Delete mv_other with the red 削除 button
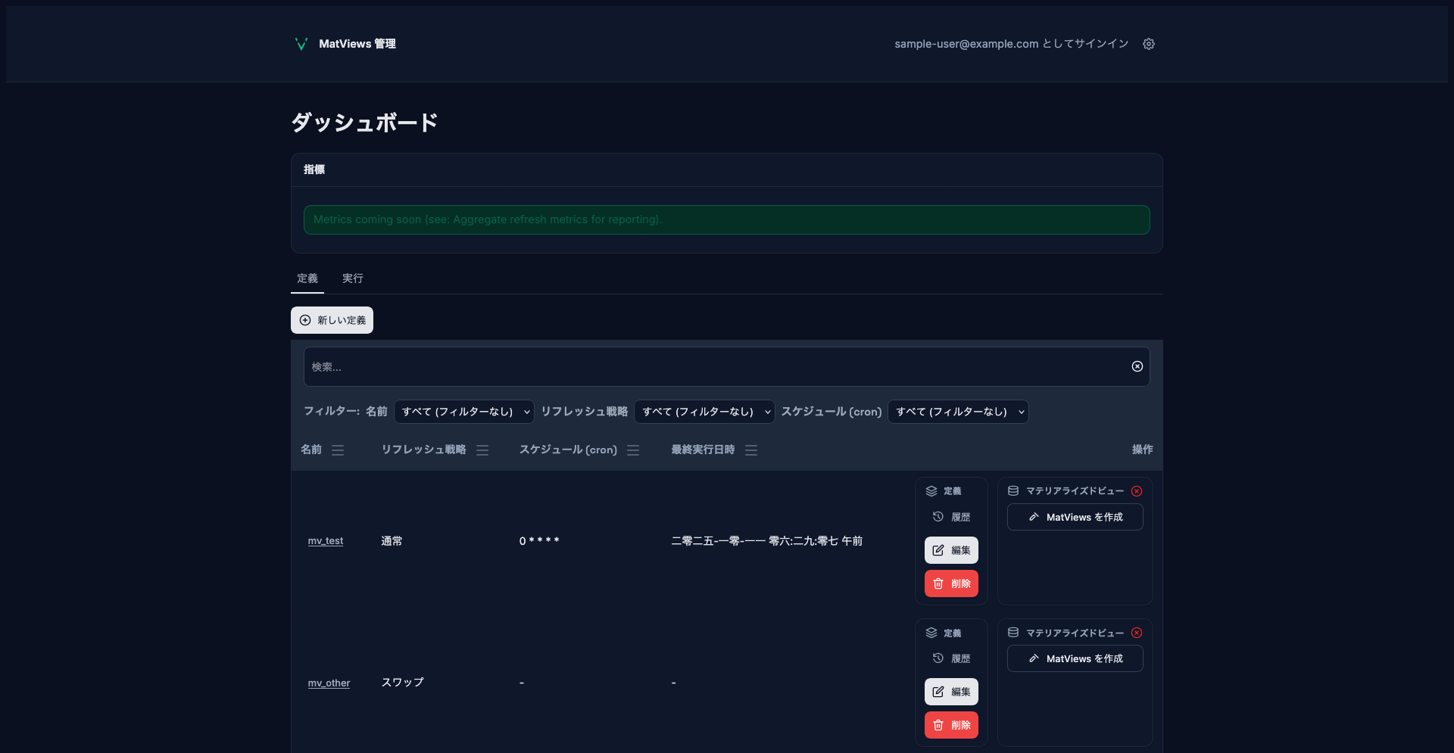 (x=951, y=725)
